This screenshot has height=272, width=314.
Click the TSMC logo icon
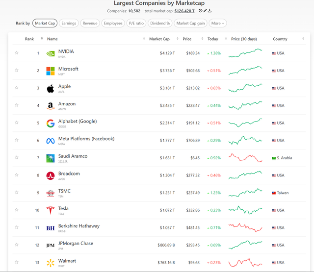(x=50, y=193)
